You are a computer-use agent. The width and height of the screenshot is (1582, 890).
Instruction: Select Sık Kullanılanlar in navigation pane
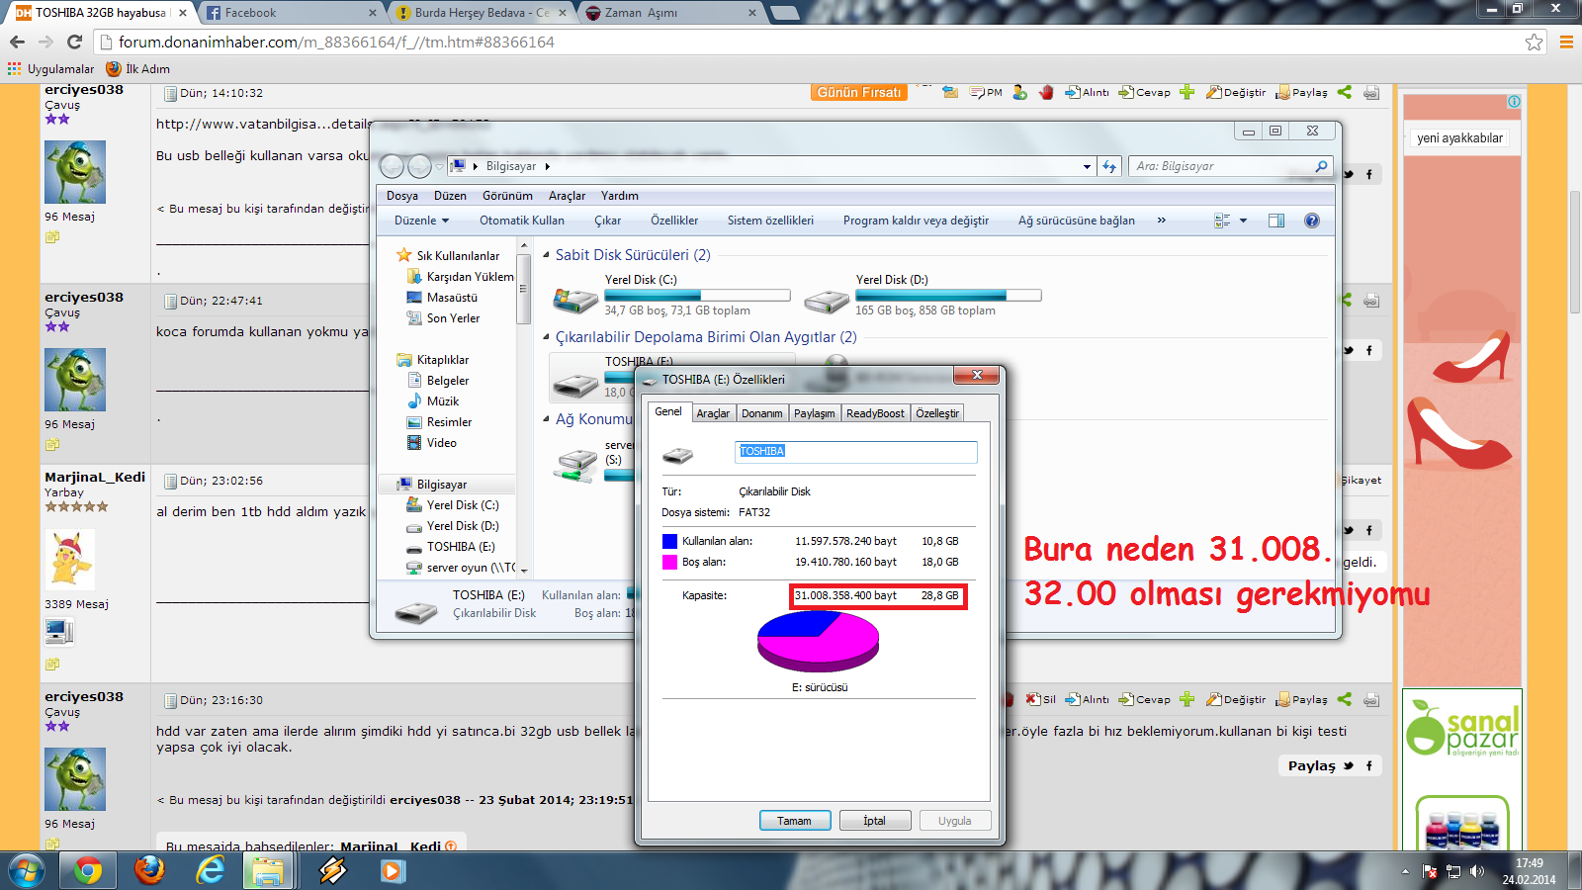pyautogui.click(x=457, y=255)
